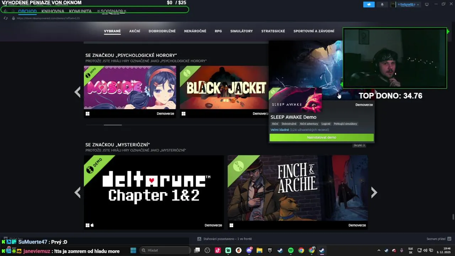Click the SLEEP AWAKE Demo title
This screenshot has width=455, height=256.
point(293,117)
